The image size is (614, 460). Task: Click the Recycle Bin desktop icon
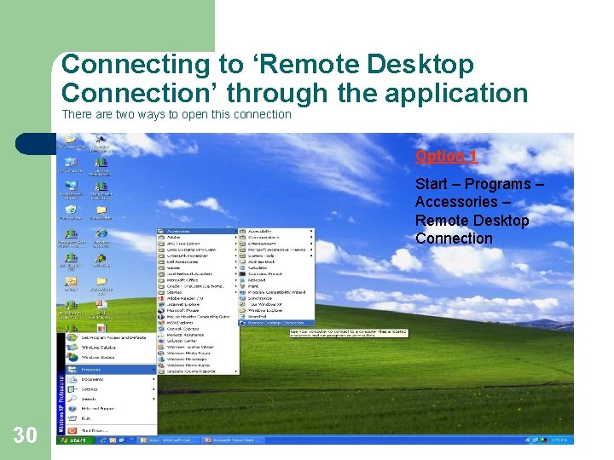pyautogui.click(x=71, y=213)
